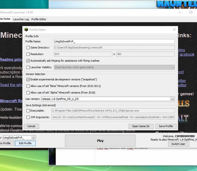The image size is (197, 171).
Task: Enable the Launcher Visibility checkbox
Action: pyautogui.click(x=28, y=67)
